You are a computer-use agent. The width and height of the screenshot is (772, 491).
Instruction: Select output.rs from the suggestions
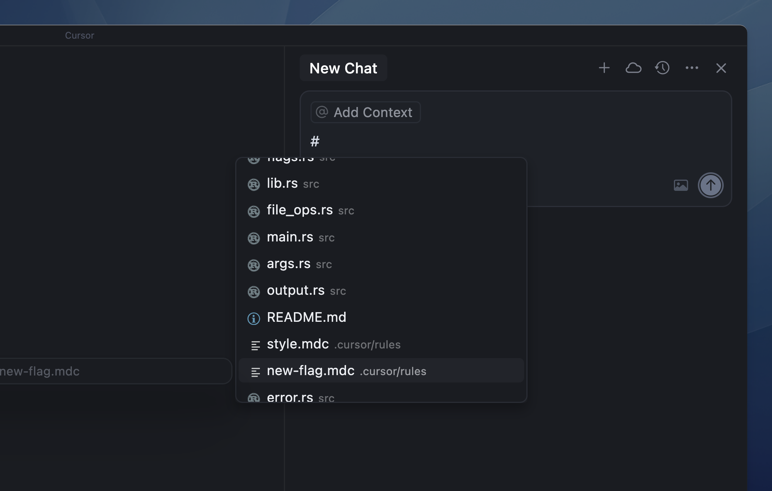381,291
